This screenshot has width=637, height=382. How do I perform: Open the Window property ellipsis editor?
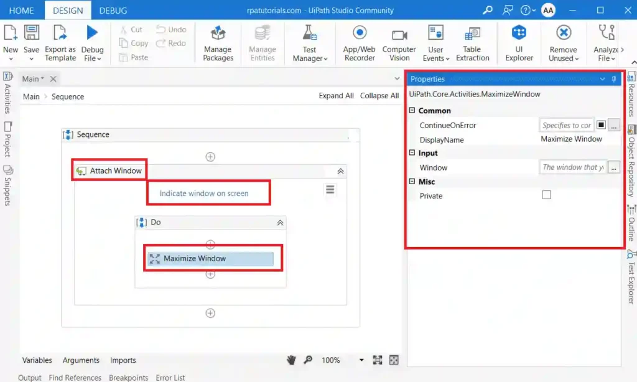tap(614, 167)
